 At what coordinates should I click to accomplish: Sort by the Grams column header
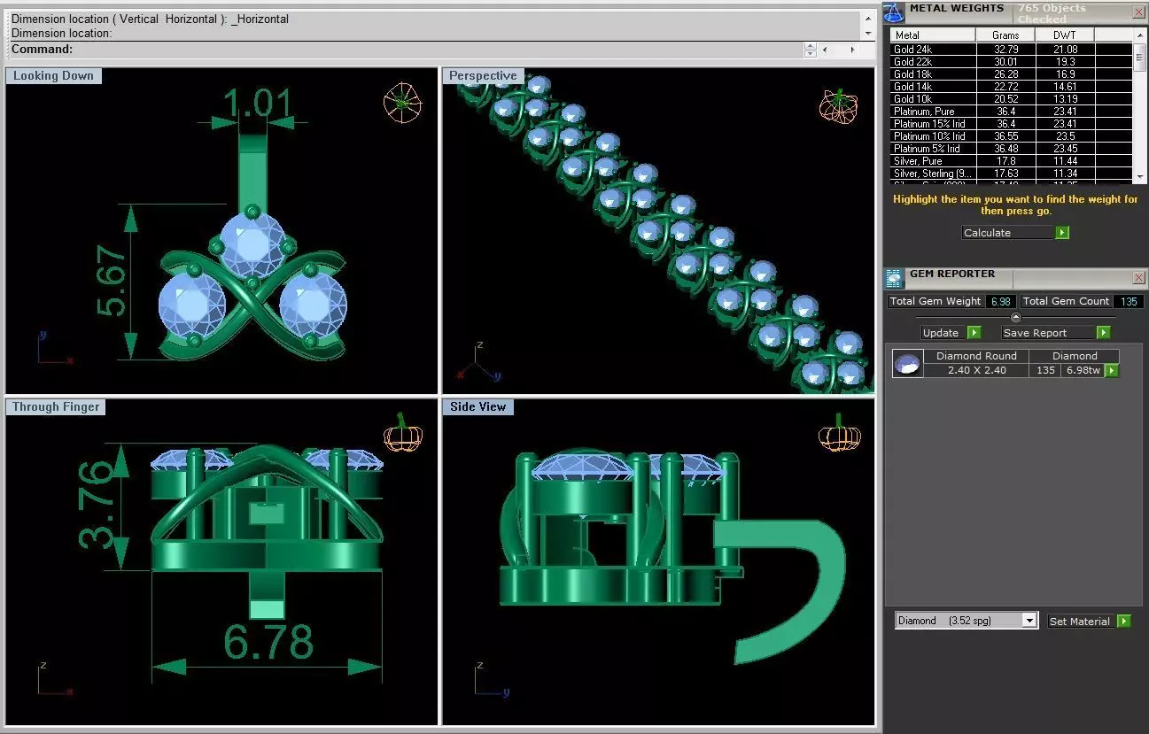point(1005,35)
